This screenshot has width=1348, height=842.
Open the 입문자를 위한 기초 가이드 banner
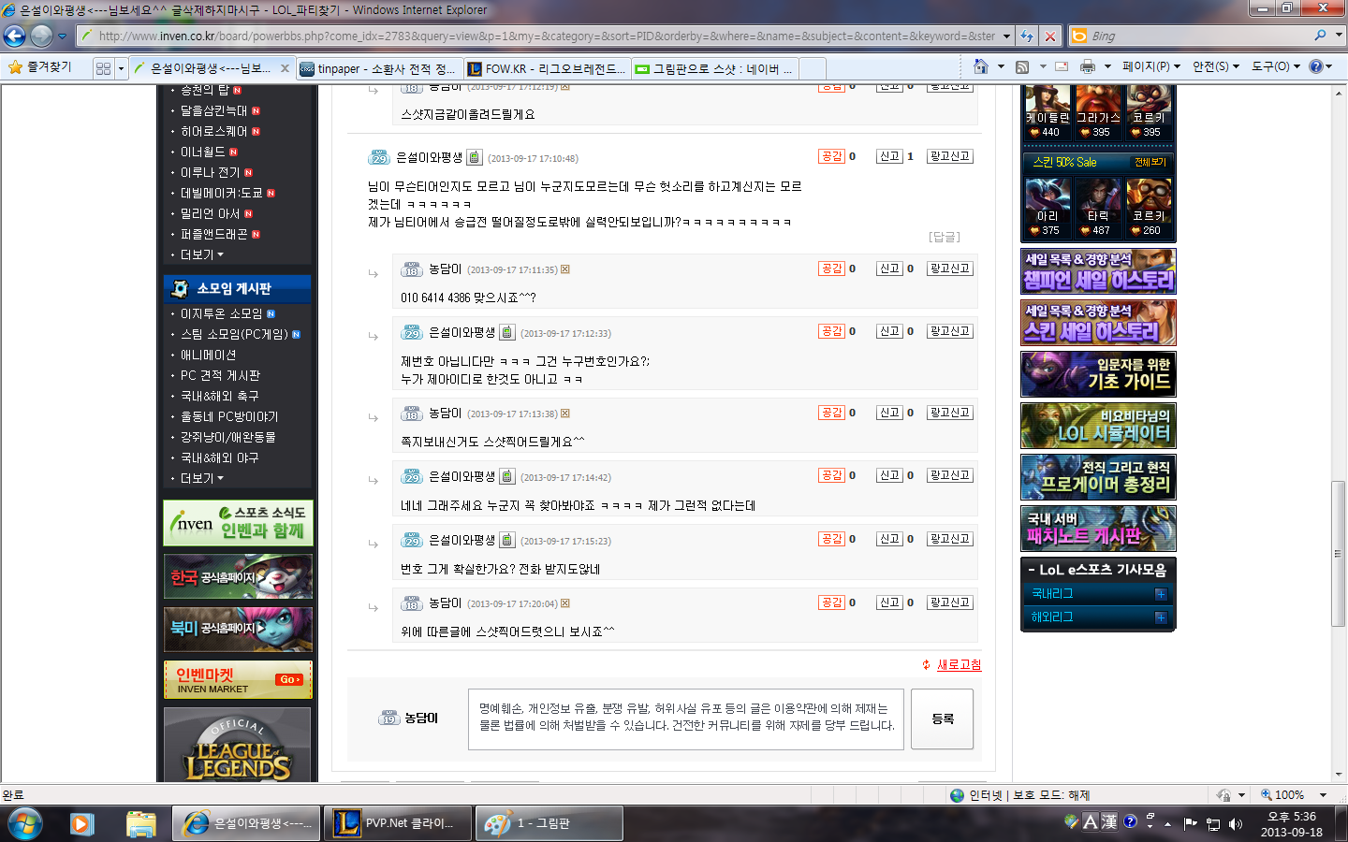click(x=1098, y=373)
